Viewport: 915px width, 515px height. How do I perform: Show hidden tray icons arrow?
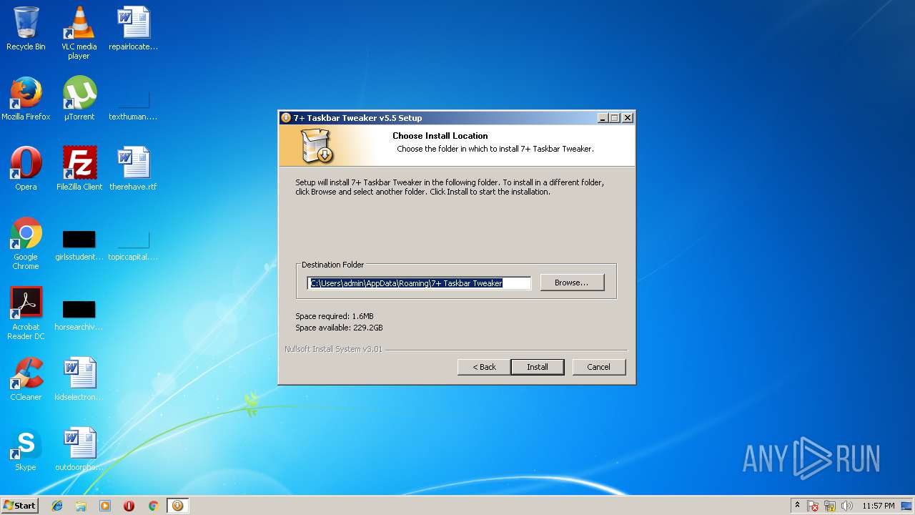[798, 506]
